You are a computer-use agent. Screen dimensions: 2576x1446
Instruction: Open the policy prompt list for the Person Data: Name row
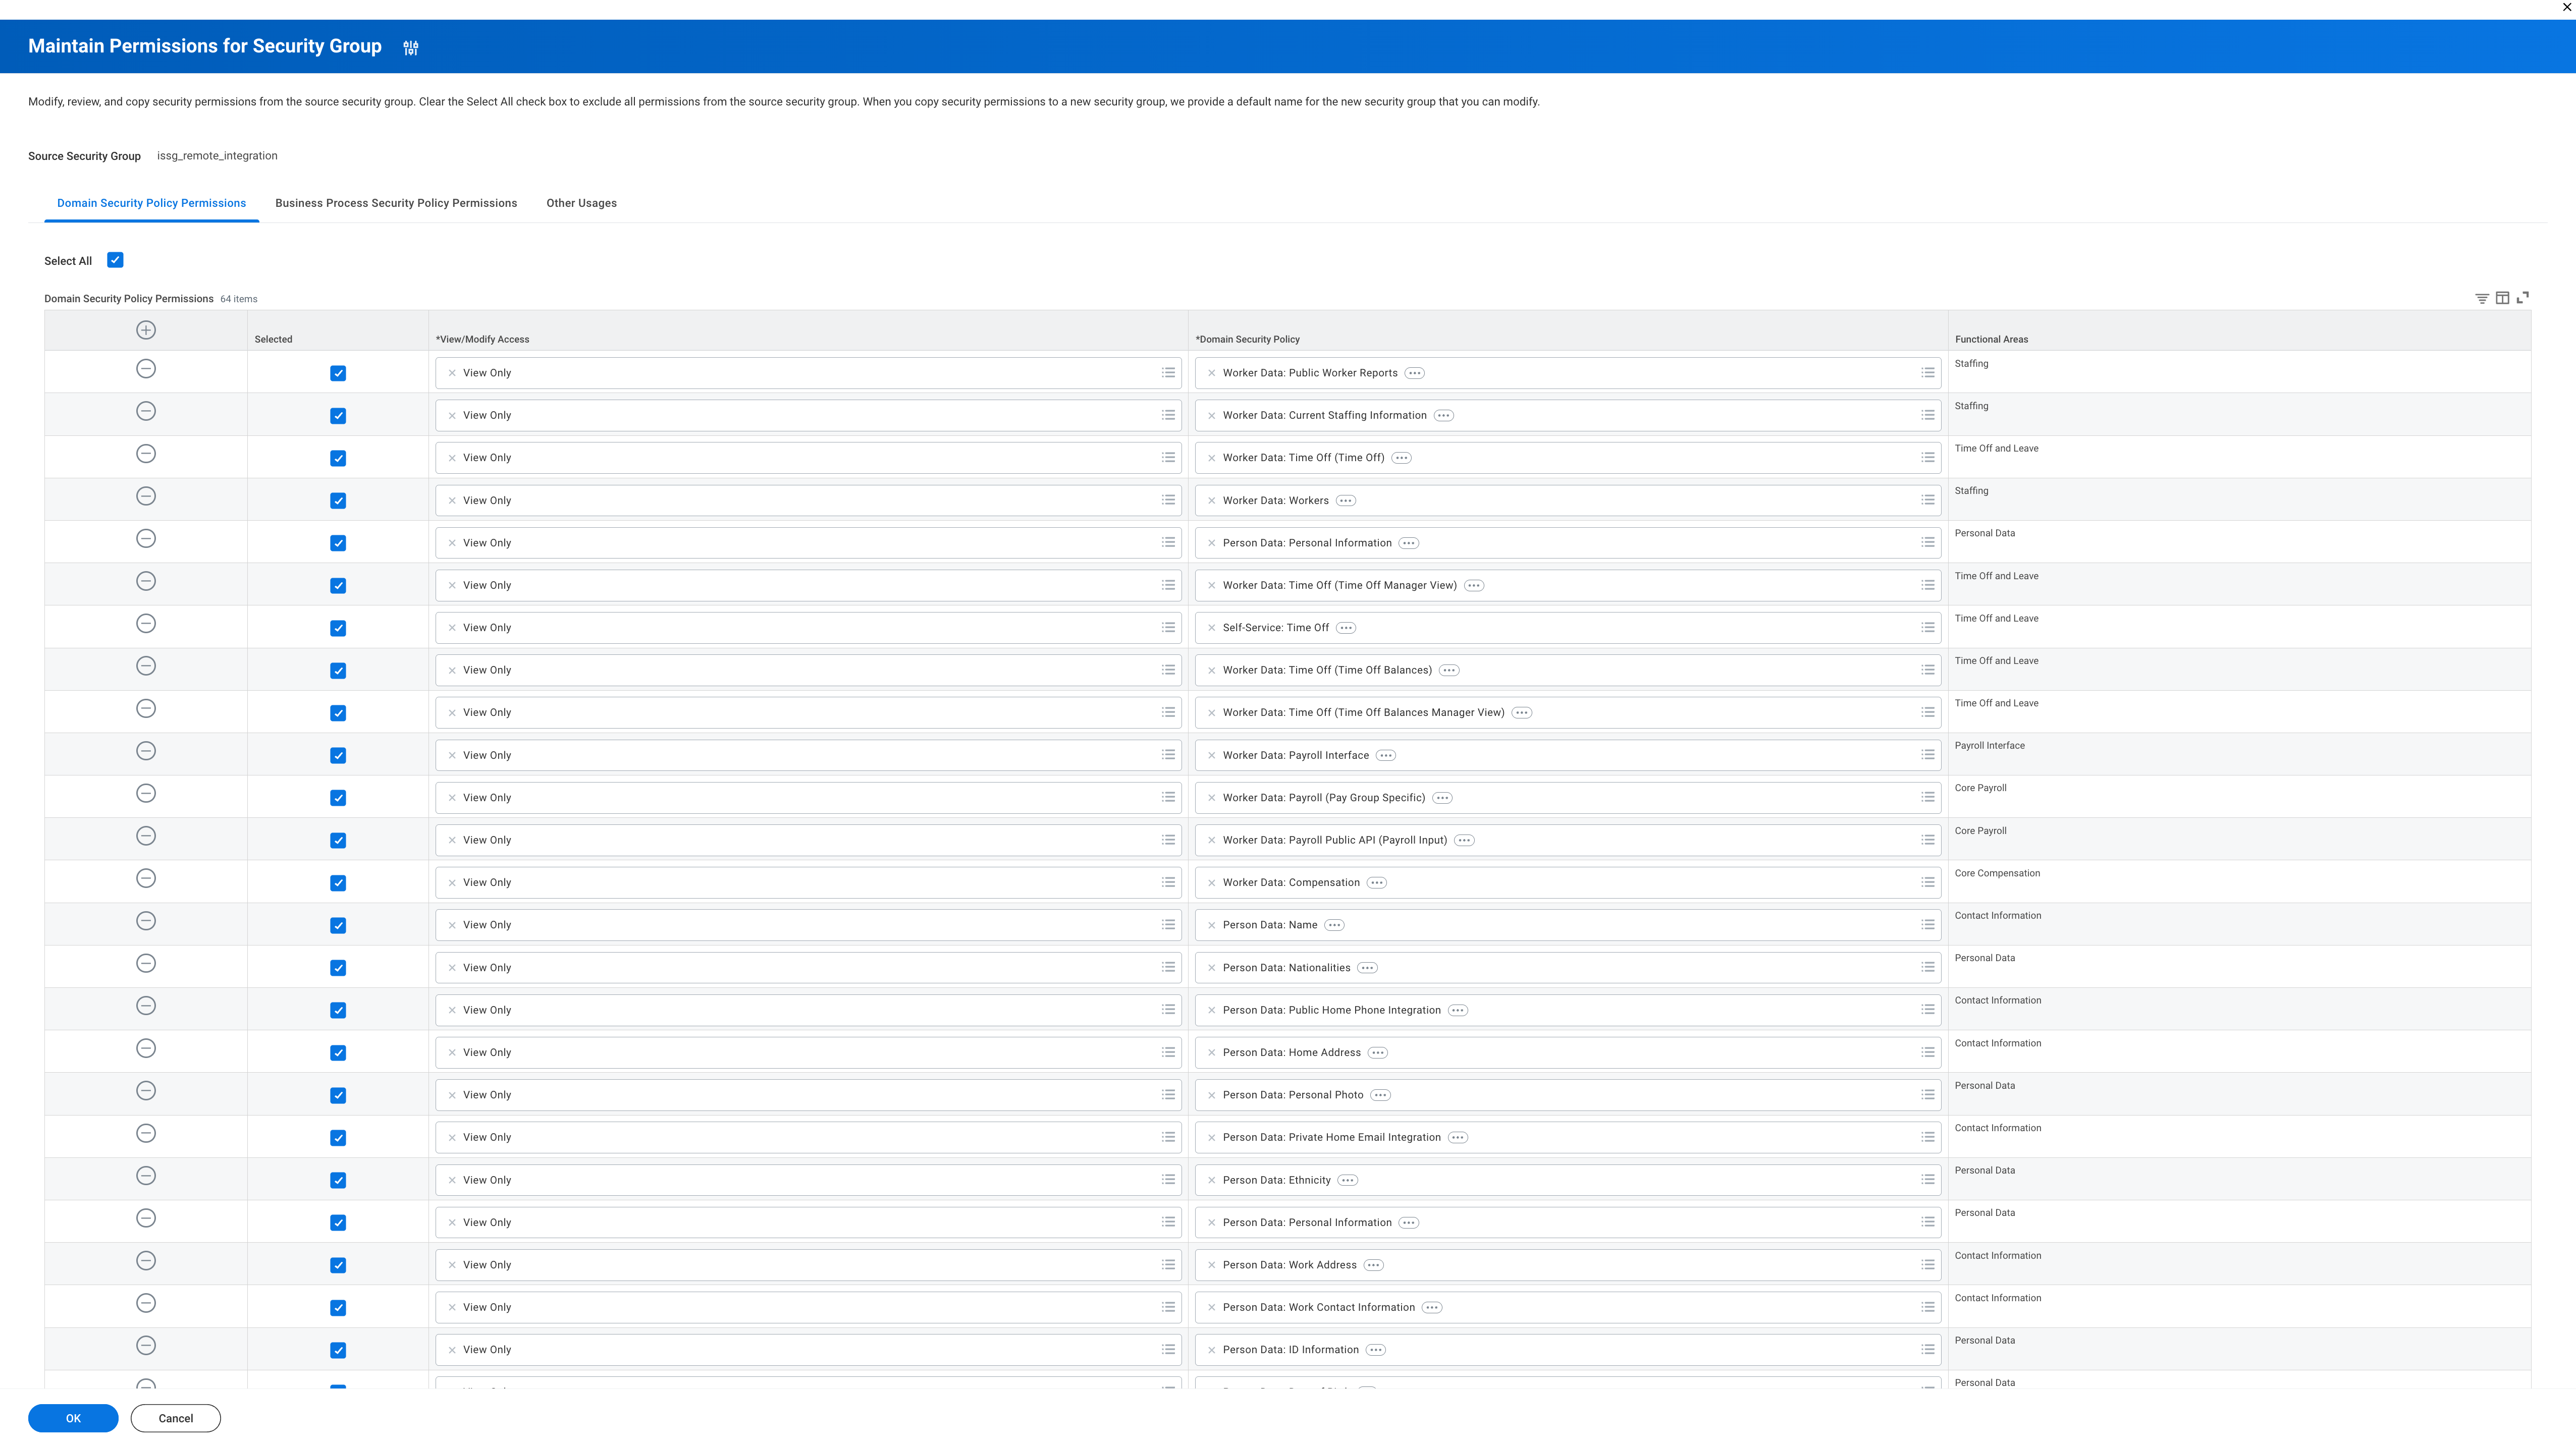click(1927, 925)
